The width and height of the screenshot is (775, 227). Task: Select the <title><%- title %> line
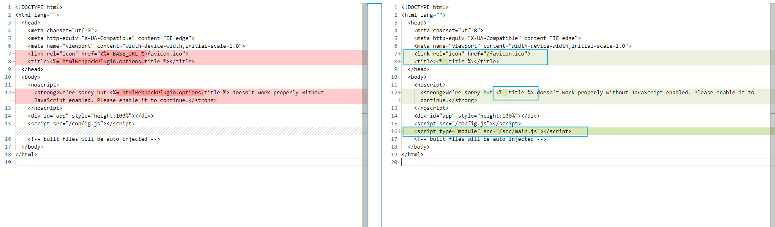click(456, 61)
